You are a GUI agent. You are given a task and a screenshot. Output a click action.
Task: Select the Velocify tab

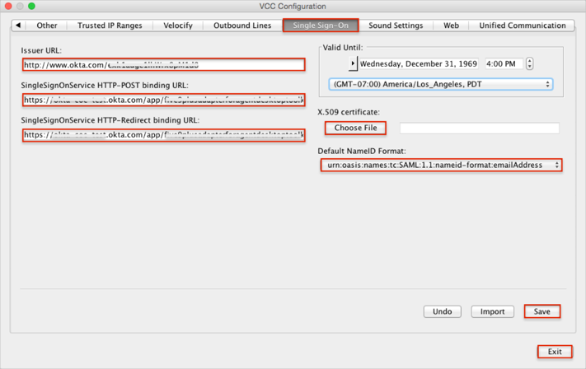point(177,26)
